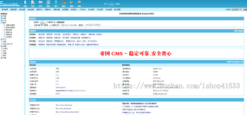The image size is (247, 115).
Task: Open 管理评论 in the top shortcut bar
Action: 39,9
